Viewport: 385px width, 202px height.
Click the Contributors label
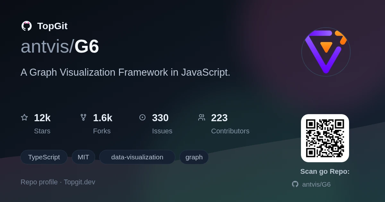(230, 131)
